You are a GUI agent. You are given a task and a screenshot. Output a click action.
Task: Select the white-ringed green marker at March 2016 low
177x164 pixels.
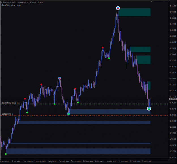149,108
